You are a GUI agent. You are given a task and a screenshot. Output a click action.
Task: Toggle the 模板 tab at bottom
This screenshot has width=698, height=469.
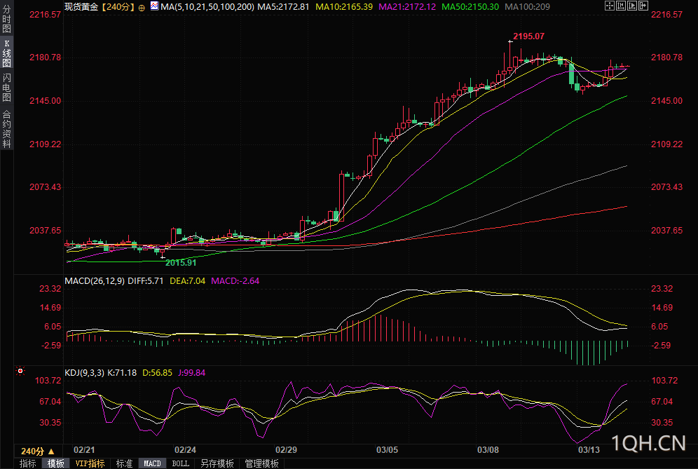tap(55, 463)
